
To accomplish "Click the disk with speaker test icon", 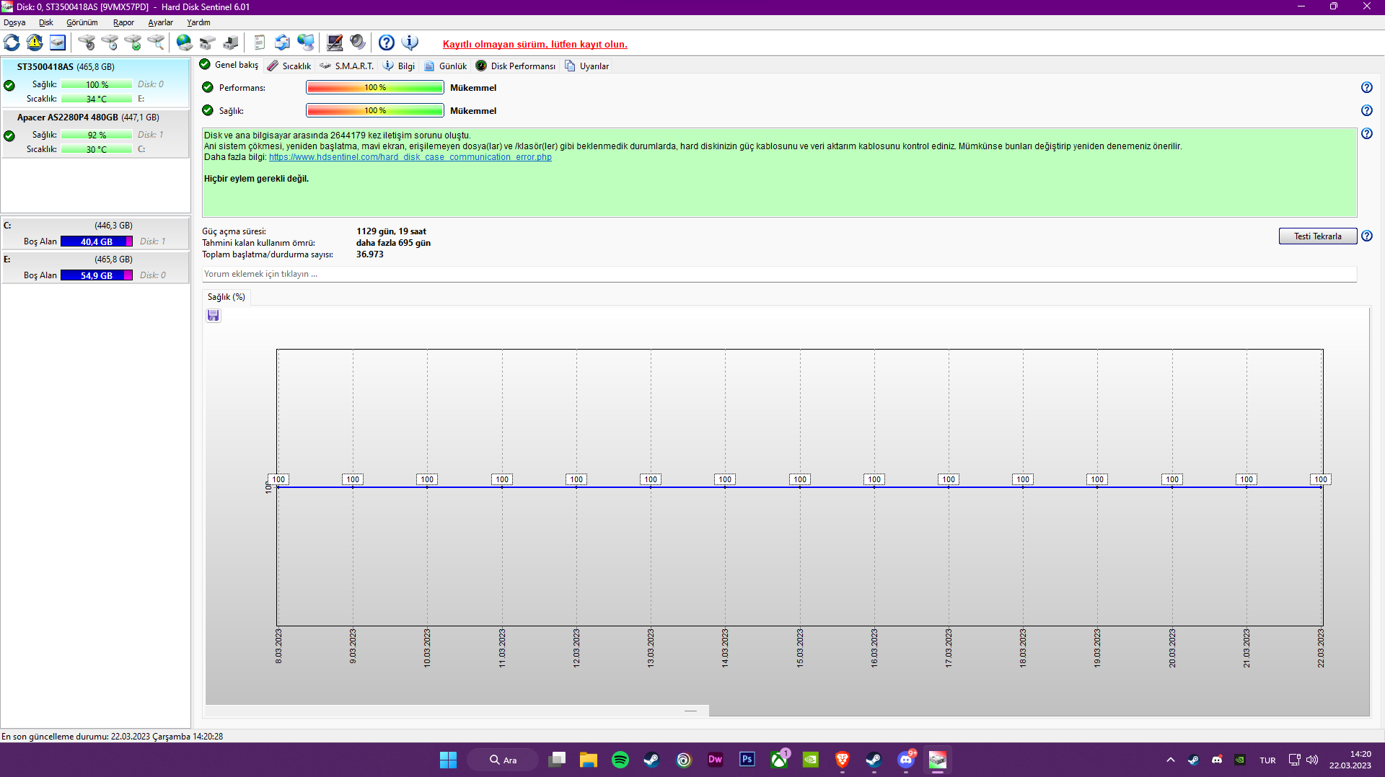I will point(87,43).
